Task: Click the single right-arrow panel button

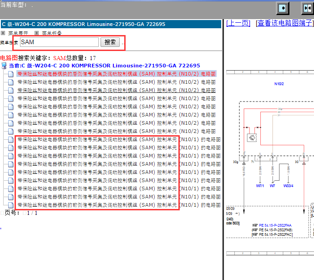Action: point(283,8)
